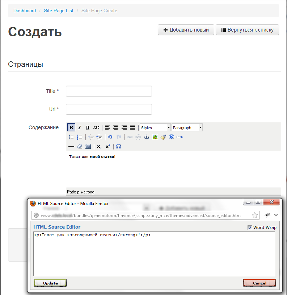Apply Italic formatting
This screenshot has height=295, width=287.
point(79,128)
